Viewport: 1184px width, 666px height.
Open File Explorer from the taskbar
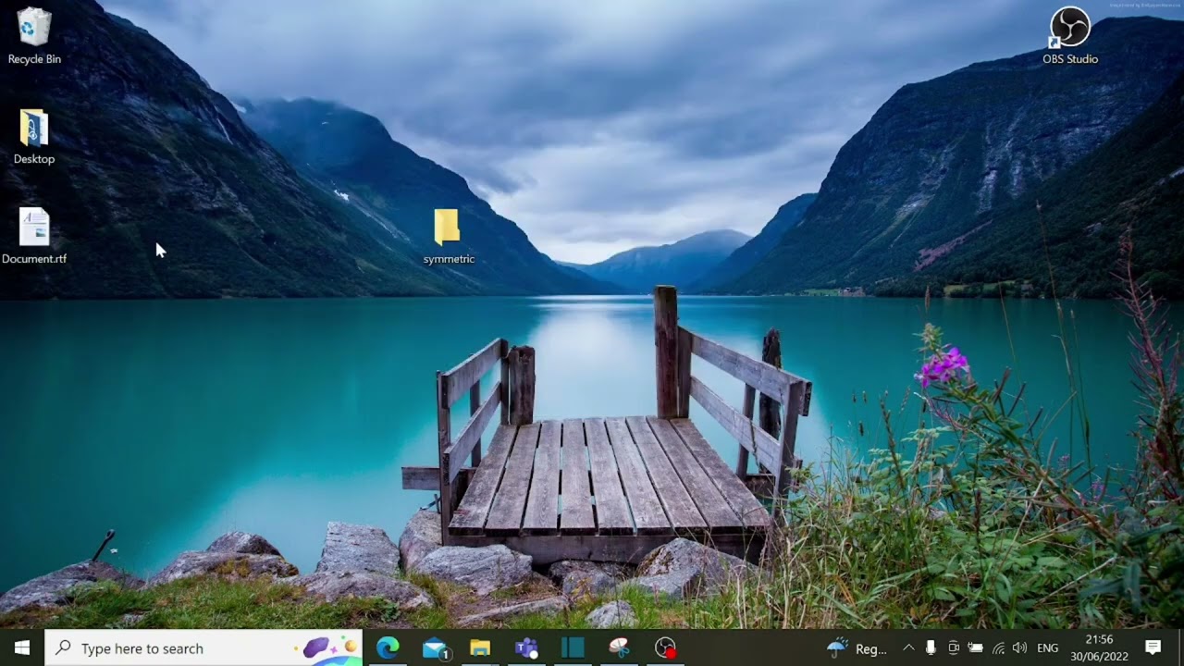[480, 648]
